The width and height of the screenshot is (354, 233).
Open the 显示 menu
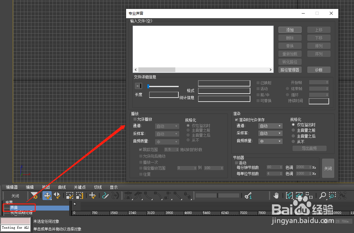(x=114, y=187)
